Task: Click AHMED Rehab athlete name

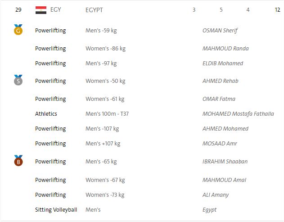Action: [x=220, y=81]
